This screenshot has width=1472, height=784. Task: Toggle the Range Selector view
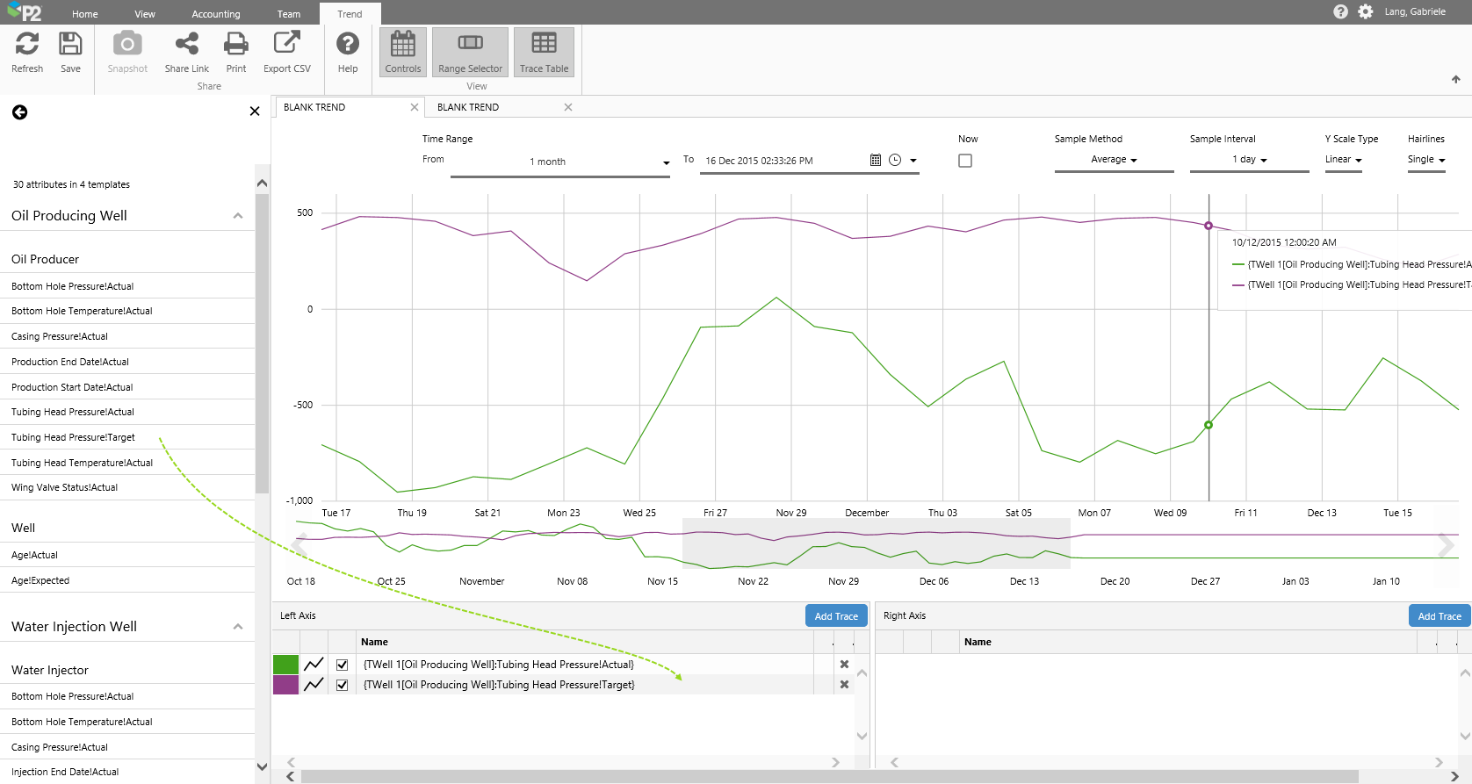[470, 52]
